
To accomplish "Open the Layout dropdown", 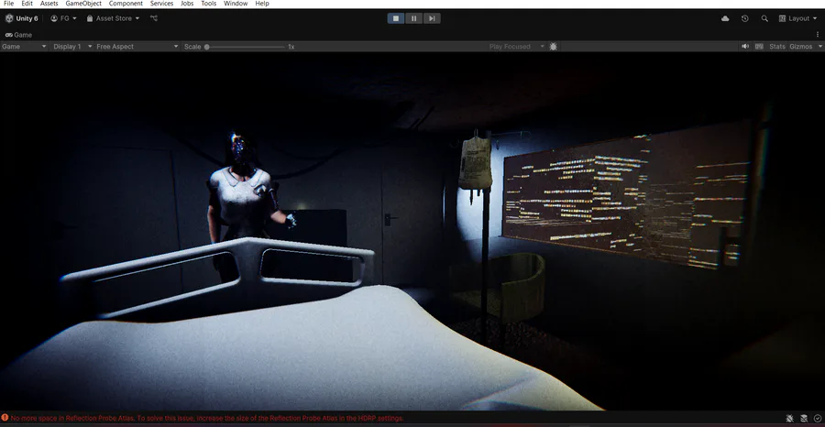I will 797,18.
